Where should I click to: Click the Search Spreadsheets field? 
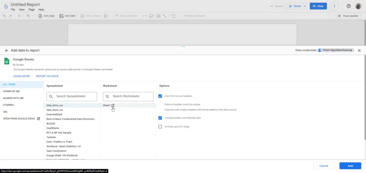click(x=71, y=96)
